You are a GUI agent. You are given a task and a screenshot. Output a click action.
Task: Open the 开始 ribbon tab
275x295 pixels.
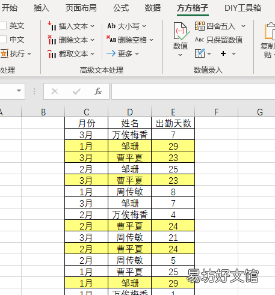point(9,8)
